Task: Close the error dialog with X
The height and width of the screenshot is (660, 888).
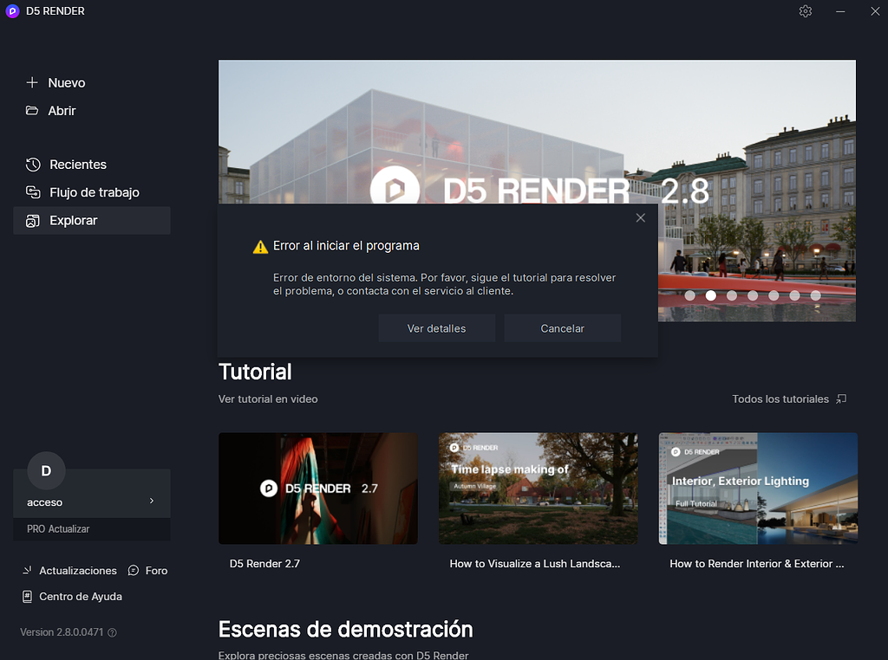Action: 641,217
